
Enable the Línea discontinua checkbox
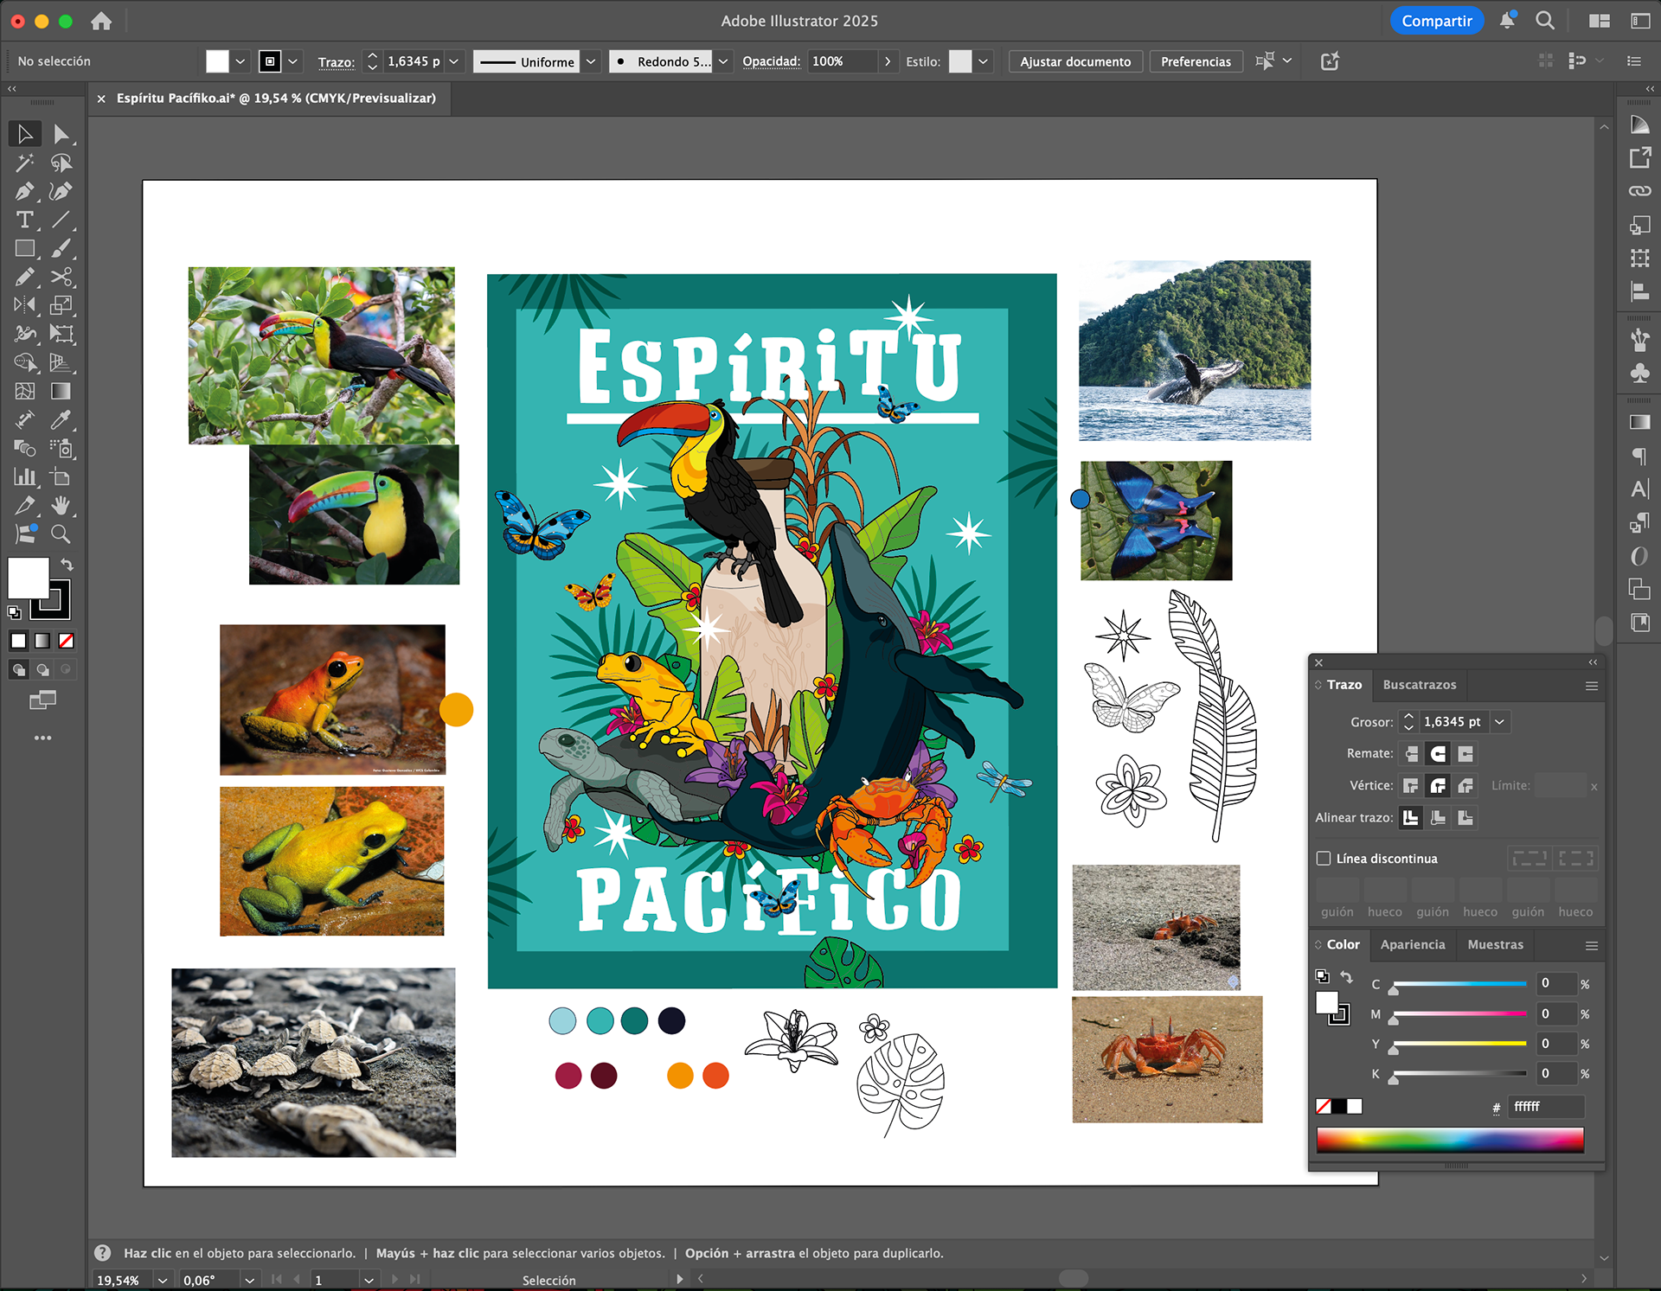coord(1324,859)
